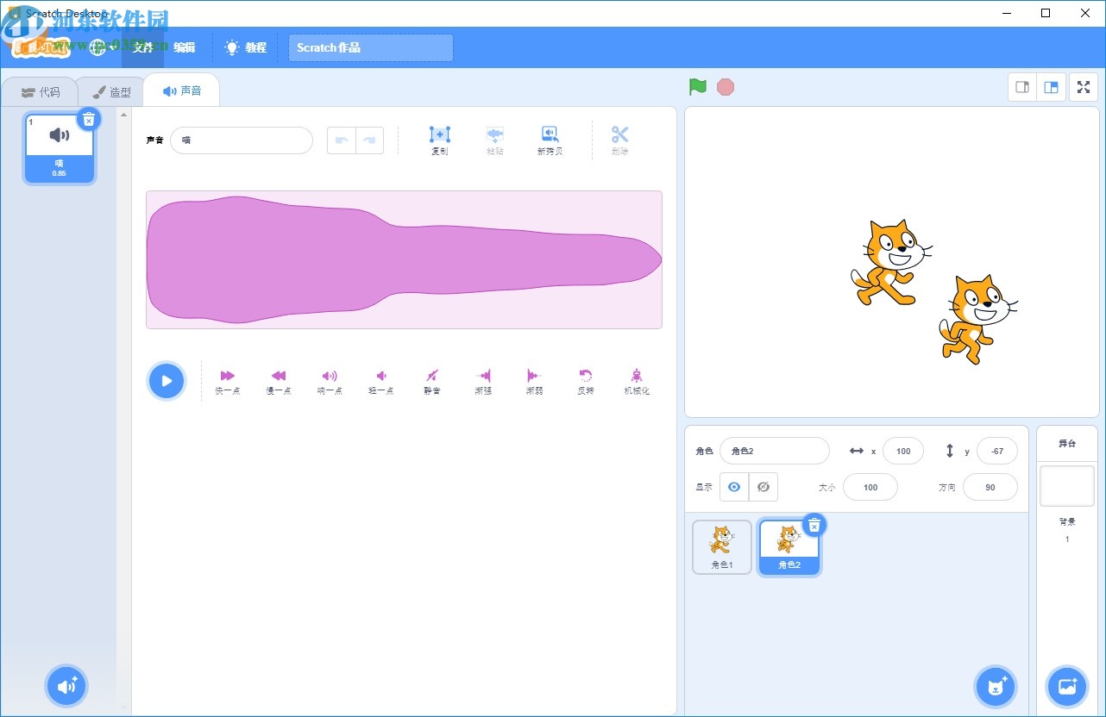The height and width of the screenshot is (717, 1106).
Task: Click the 教程 (Tutorials) button
Action: pyautogui.click(x=246, y=47)
